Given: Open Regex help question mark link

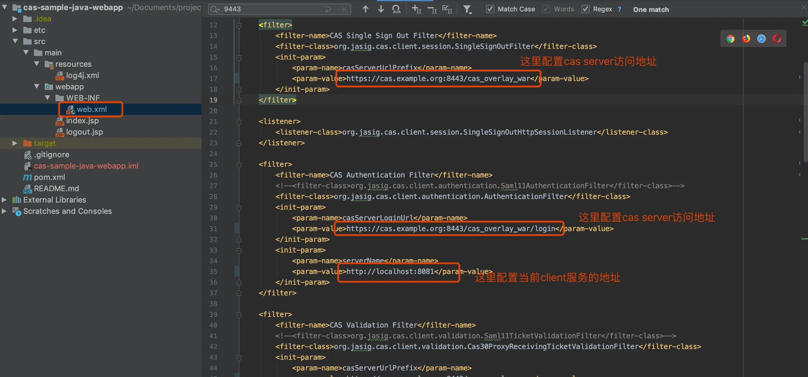Looking at the screenshot, I should click(620, 9).
